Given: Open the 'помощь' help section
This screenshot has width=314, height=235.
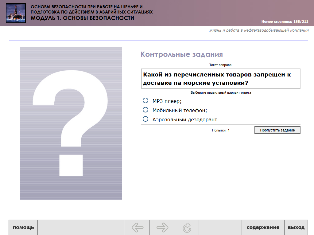Looking at the screenshot, I should pos(23,228).
